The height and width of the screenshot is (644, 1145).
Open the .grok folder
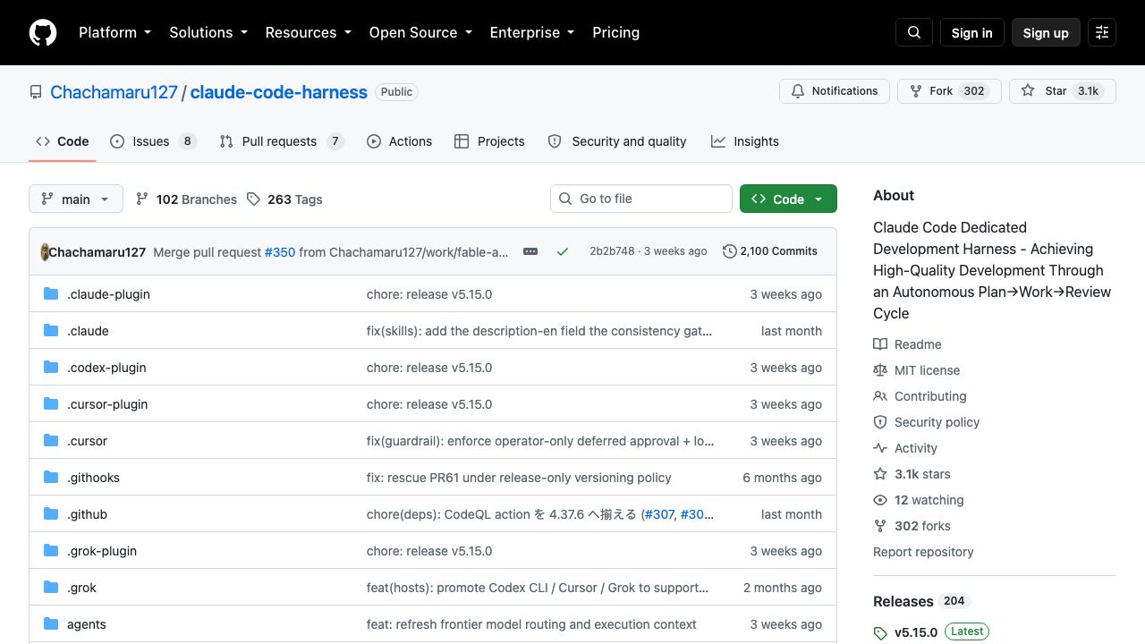81,588
